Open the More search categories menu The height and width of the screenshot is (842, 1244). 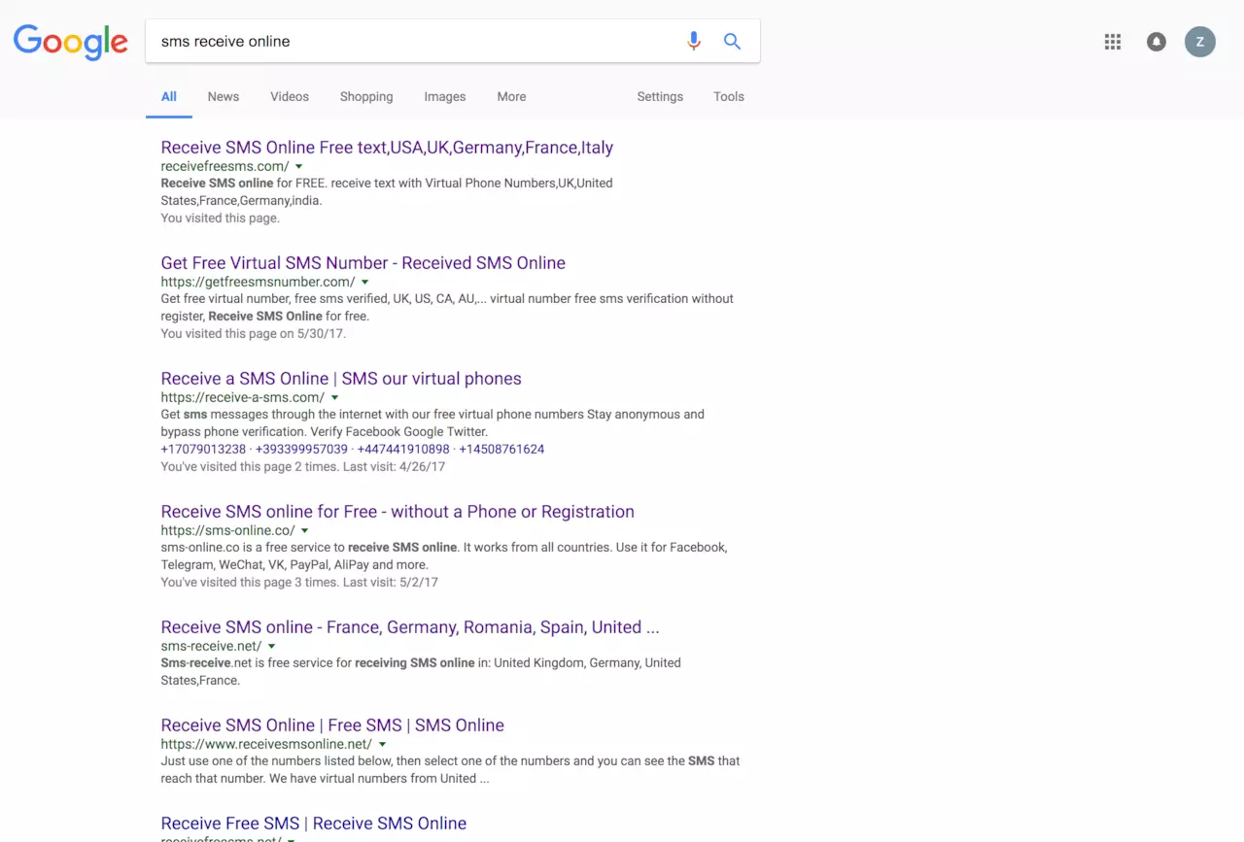pos(511,97)
